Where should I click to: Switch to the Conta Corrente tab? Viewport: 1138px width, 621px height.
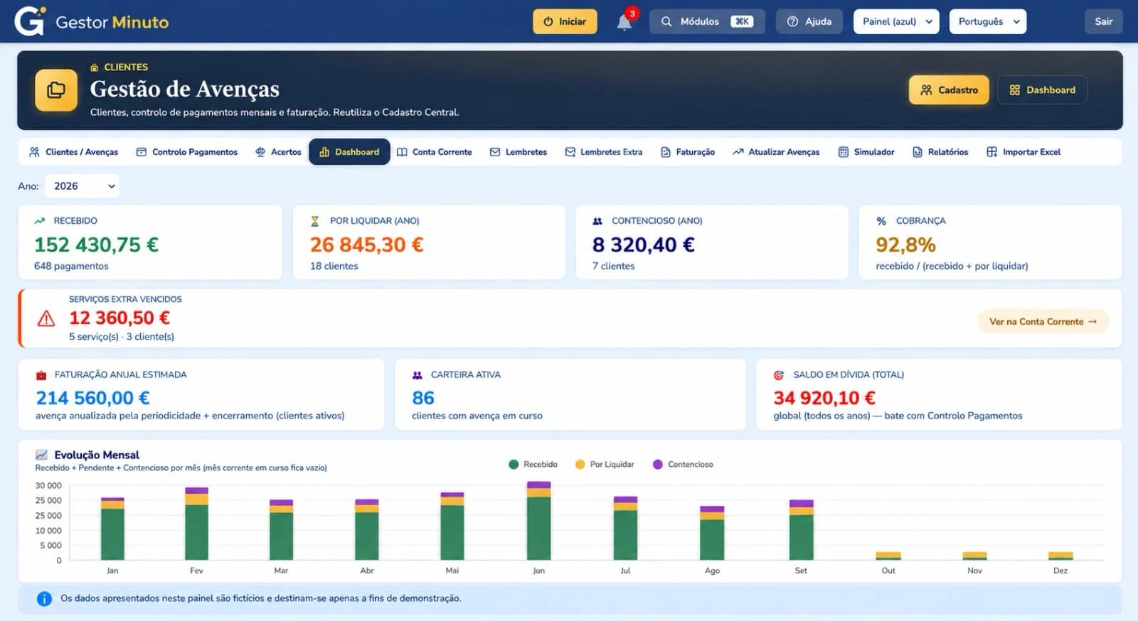click(x=435, y=152)
